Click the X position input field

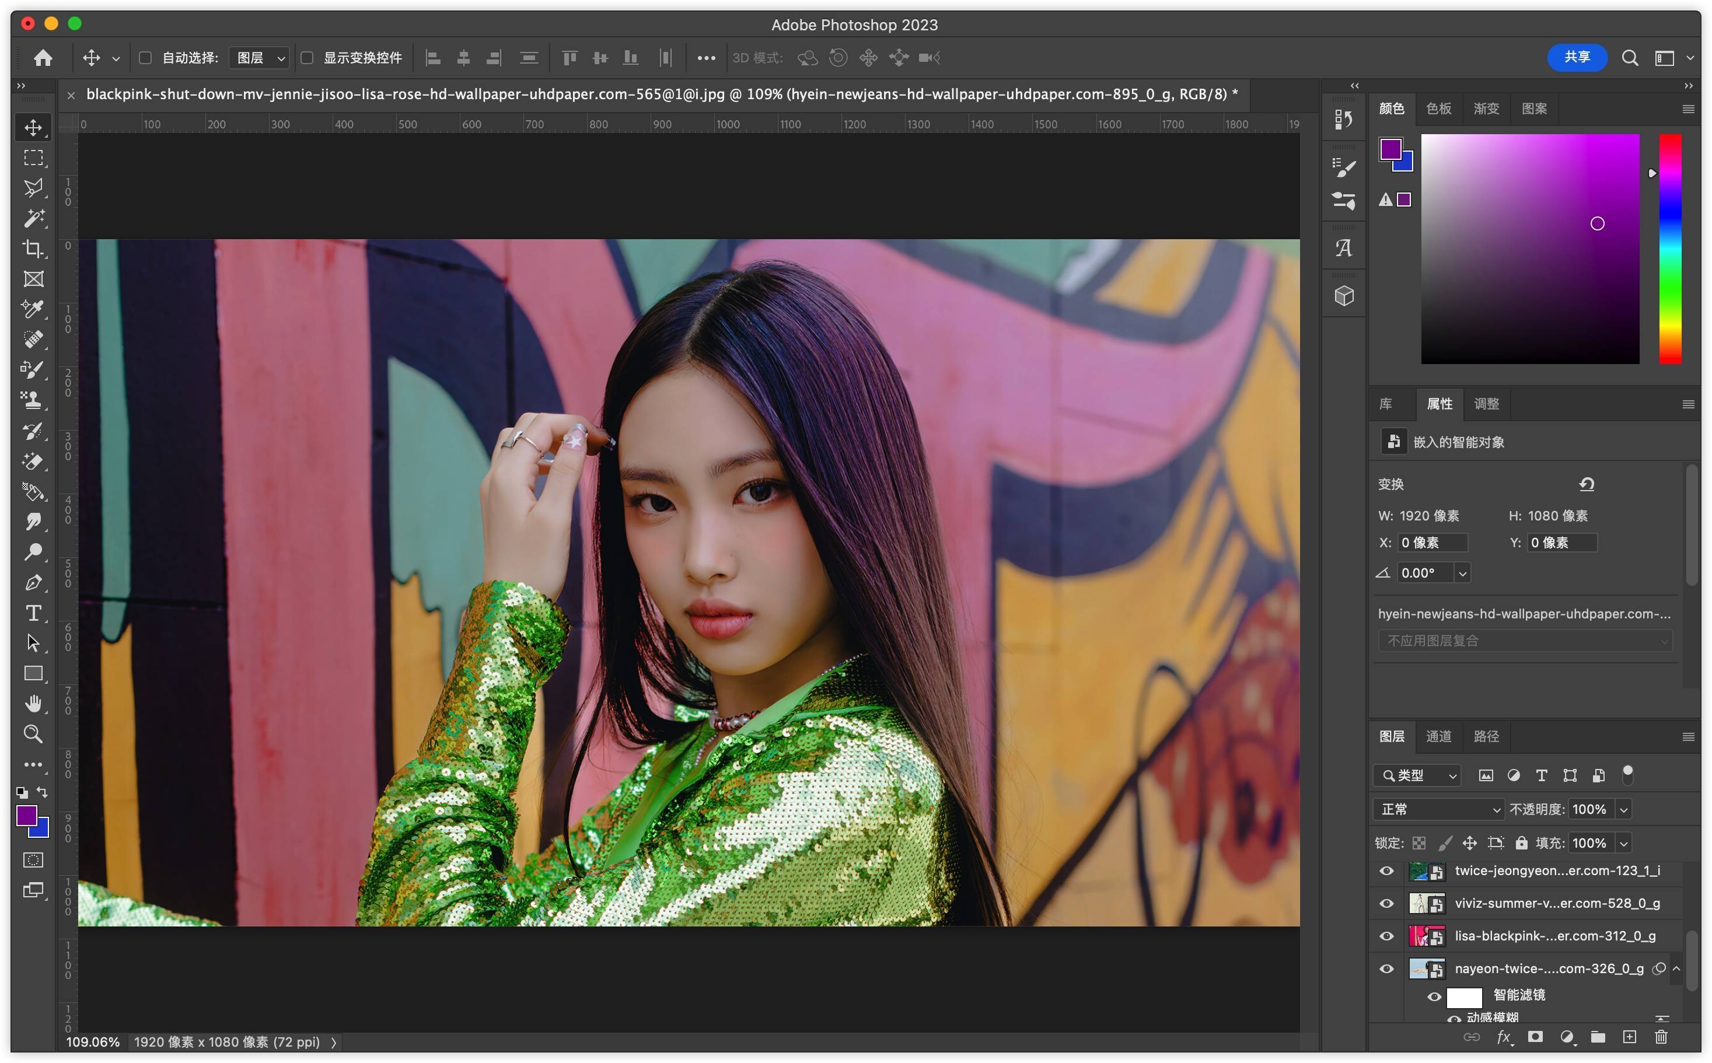point(1432,542)
